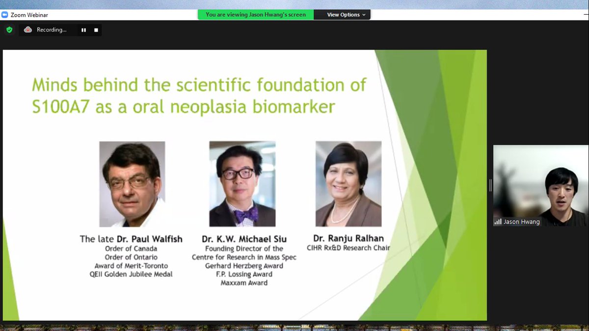Click the text 'The late Dr. Paul Walfish'
Viewport: 589px width, 331px height.
[x=131, y=239]
